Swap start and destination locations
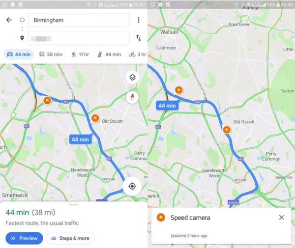 pos(139,38)
